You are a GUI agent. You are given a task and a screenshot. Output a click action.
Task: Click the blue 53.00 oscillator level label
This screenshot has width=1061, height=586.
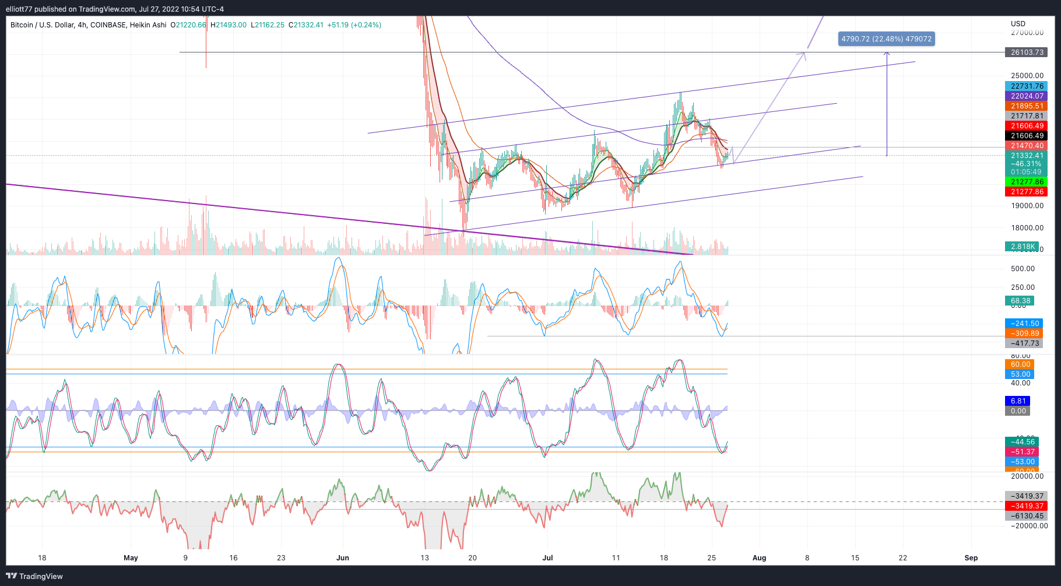tap(1020, 374)
